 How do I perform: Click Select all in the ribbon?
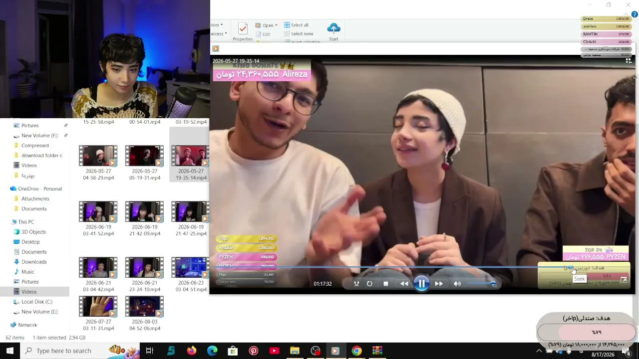coord(296,25)
